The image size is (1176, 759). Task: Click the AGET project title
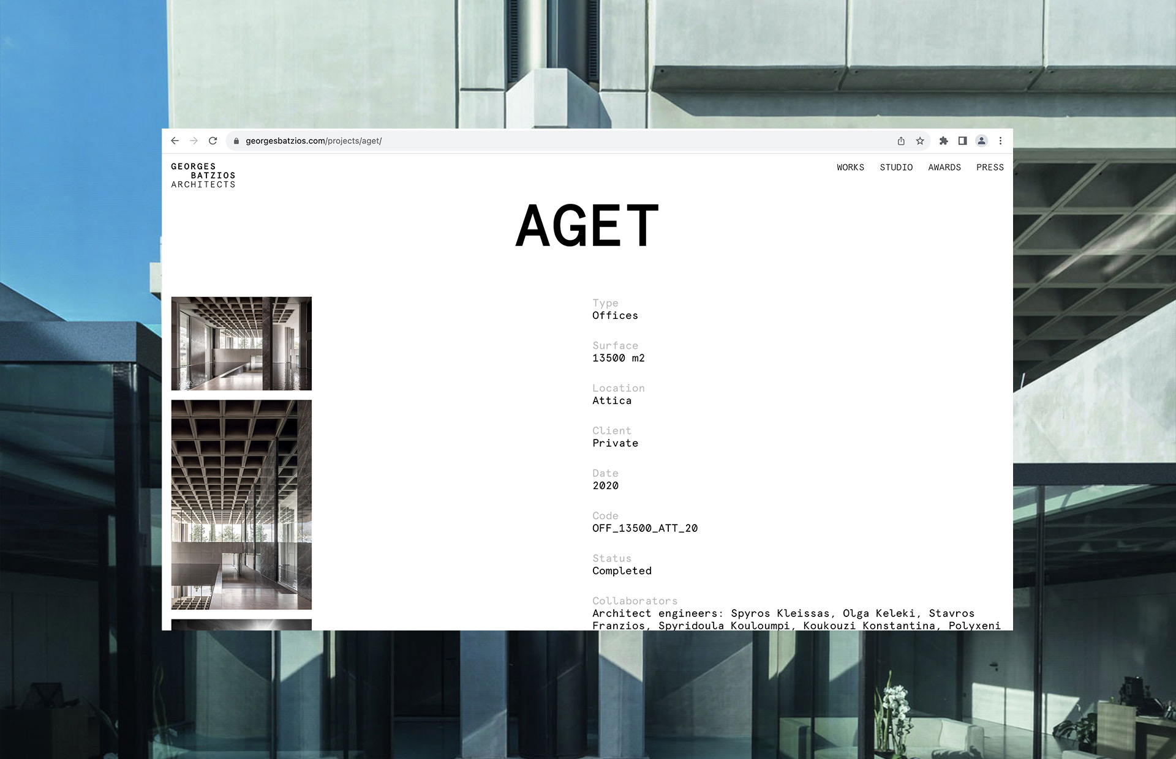pyautogui.click(x=587, y=226)
